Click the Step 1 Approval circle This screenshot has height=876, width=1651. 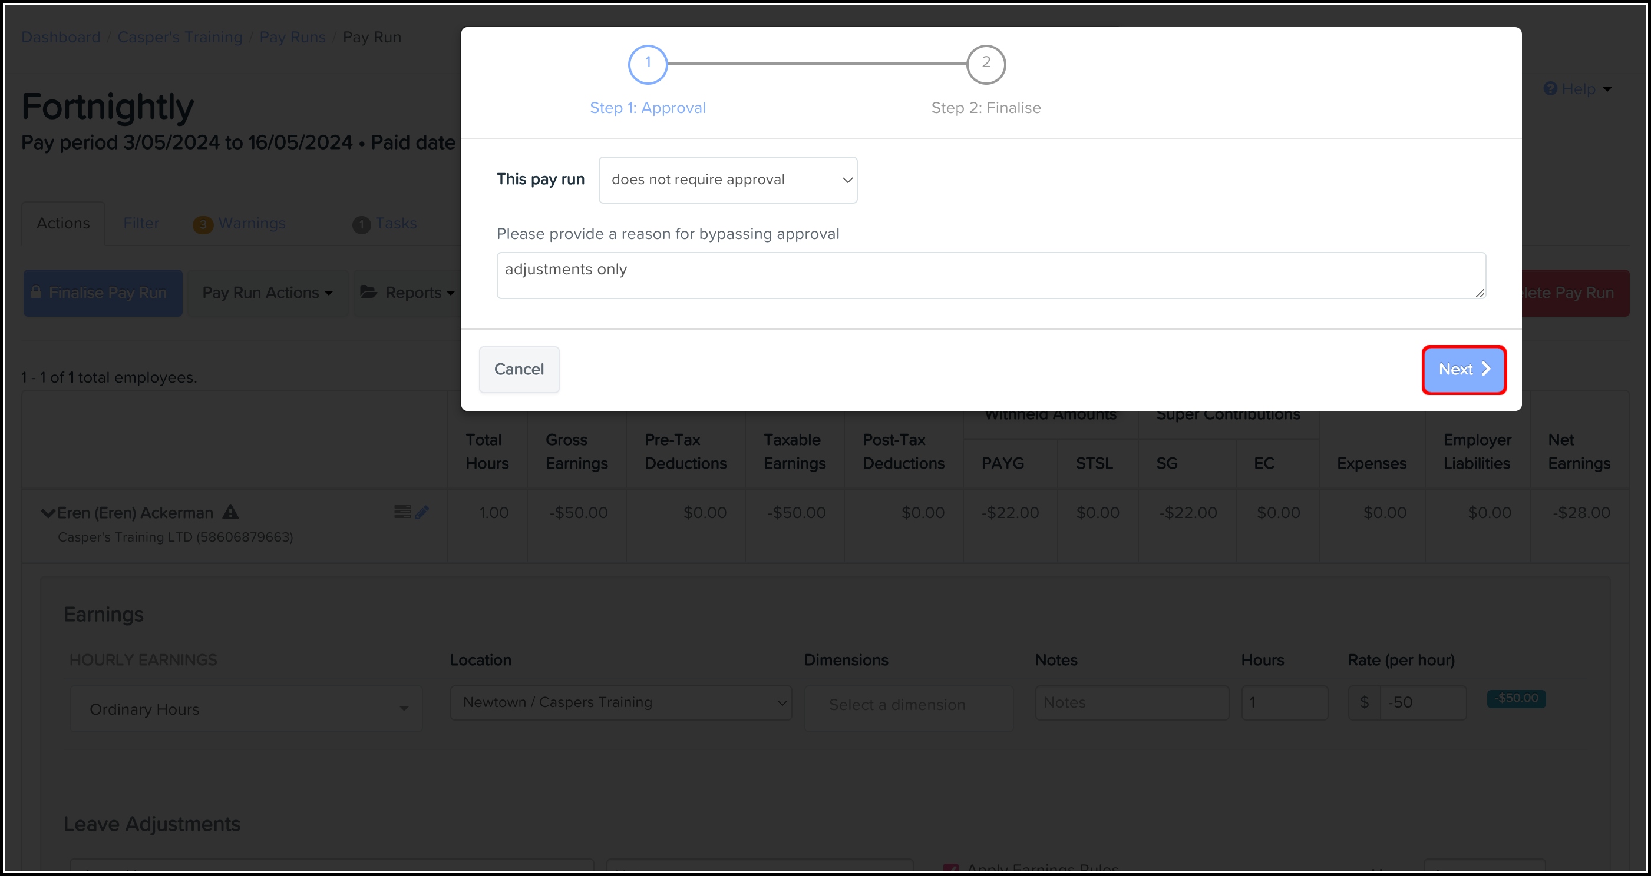(x=648, y=64)
